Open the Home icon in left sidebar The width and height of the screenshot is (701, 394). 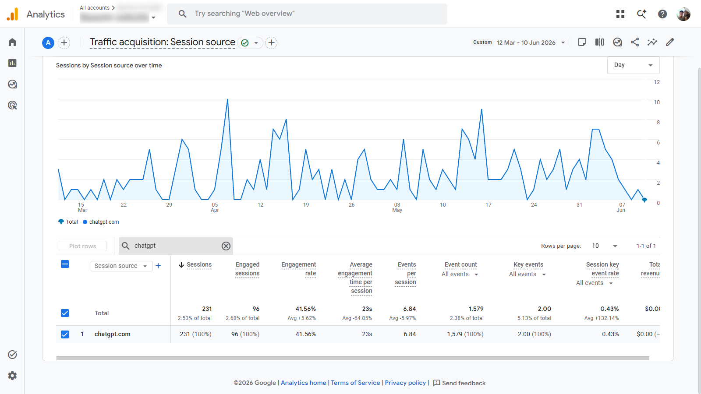coord(12,42)
